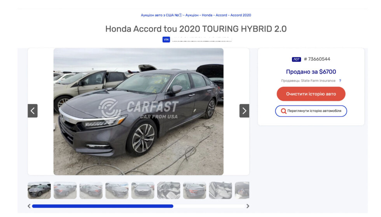Select the rear view car thumbnail
This screenshot has width=381, height=217.
pos(195,190)
